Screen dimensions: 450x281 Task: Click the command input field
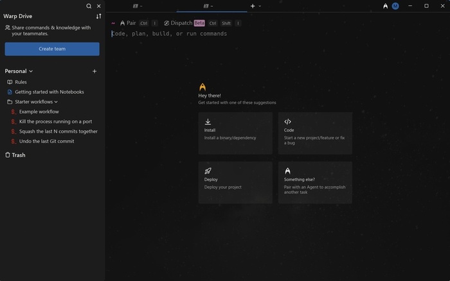(257, 33)
